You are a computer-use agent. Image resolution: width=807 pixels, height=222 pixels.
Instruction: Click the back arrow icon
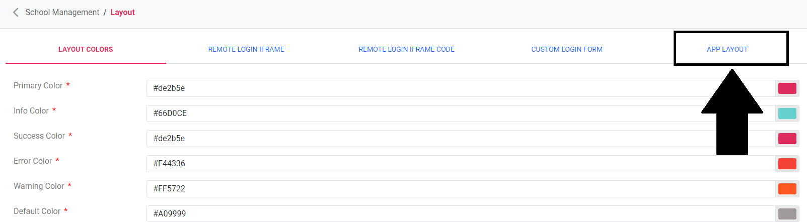16,13
